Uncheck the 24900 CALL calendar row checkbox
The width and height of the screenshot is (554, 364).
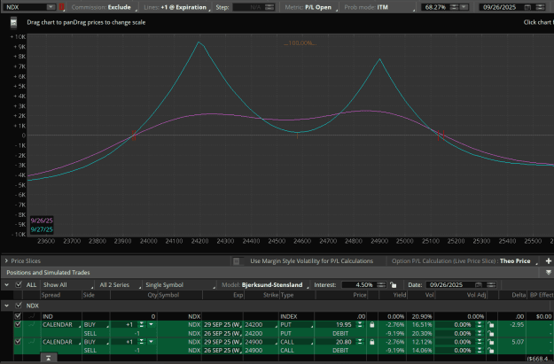[x=18, y=342]
